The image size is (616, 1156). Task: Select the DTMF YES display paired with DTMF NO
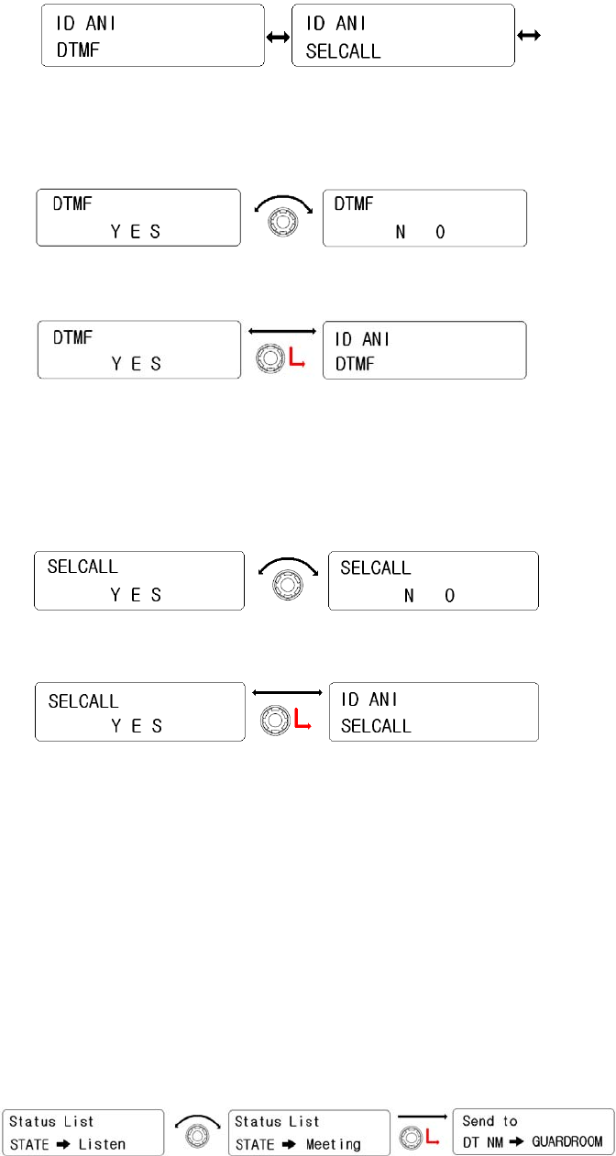tap(138, 217)
